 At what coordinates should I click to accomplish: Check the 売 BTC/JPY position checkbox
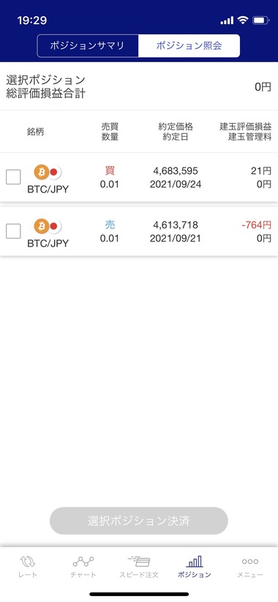[13, 231]
